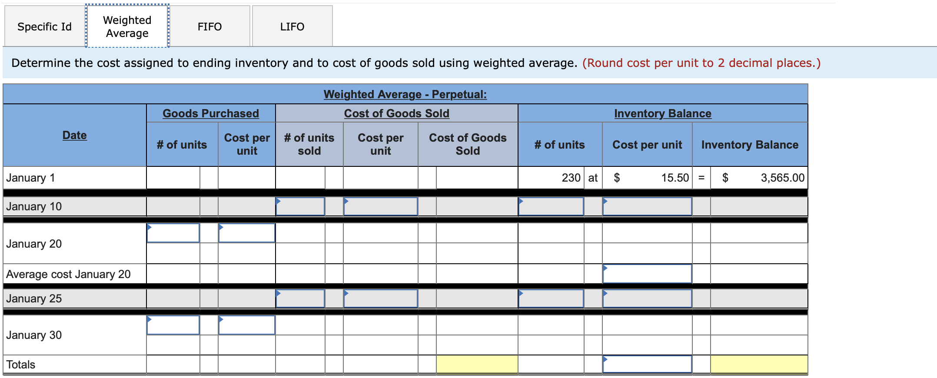Image resolution: width=937 pixels, height=378 pixels.
Task: Select January 20 goods purchased units field
Action: click(173, 233)
